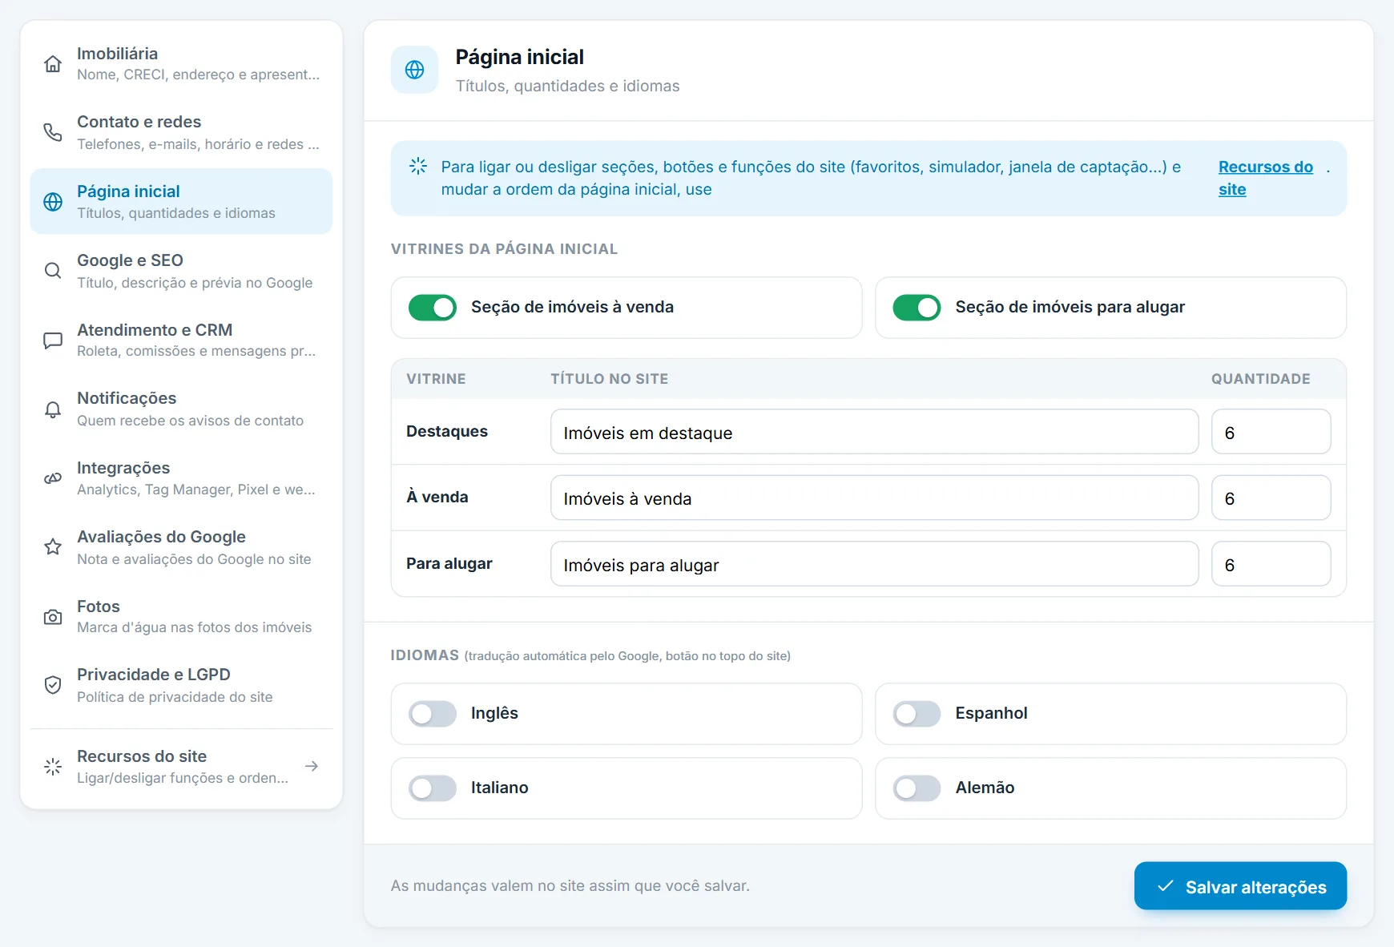1394x947 pixels.
Task: Click the Destaques quantity field
Action: click(1271, 432)
